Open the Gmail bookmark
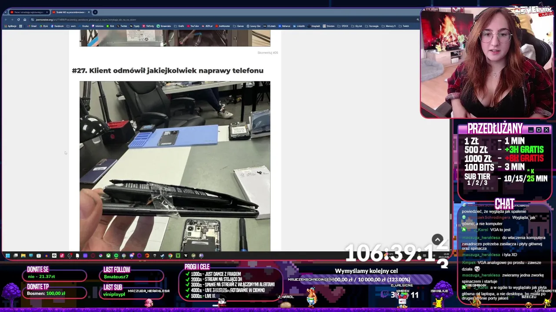Image resolution: width=556 pixels, height=312 pixels. pos(31,26)
